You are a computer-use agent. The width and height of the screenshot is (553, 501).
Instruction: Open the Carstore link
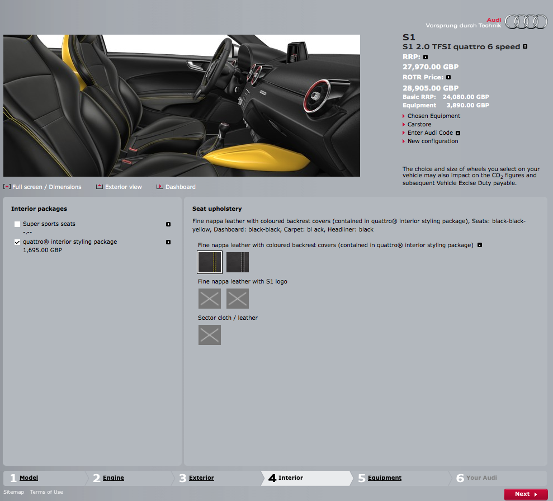pos(419,125)
